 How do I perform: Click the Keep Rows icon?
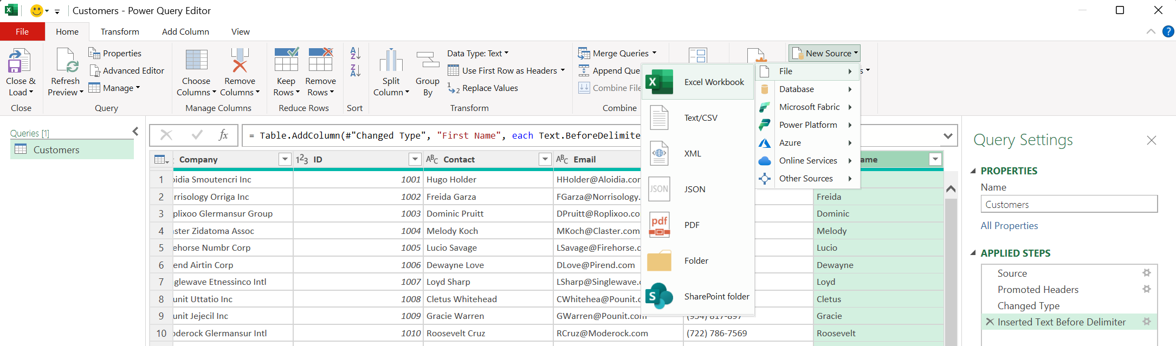click(286, 60)
